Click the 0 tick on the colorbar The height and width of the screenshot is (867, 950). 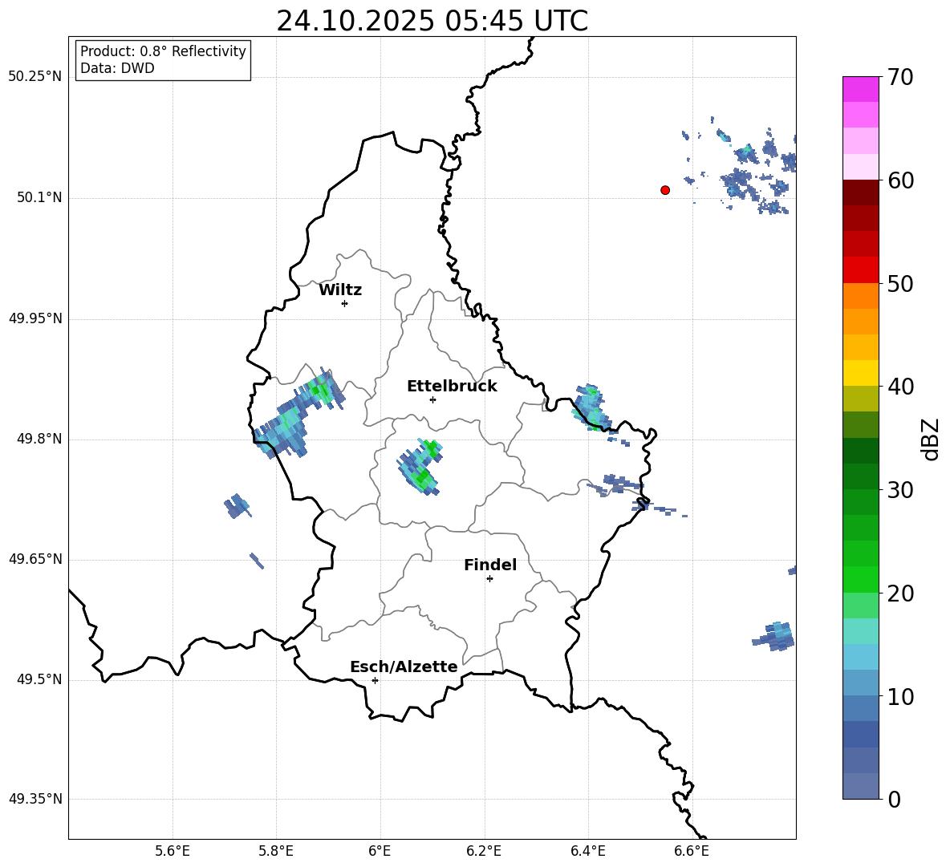point(894,800)
